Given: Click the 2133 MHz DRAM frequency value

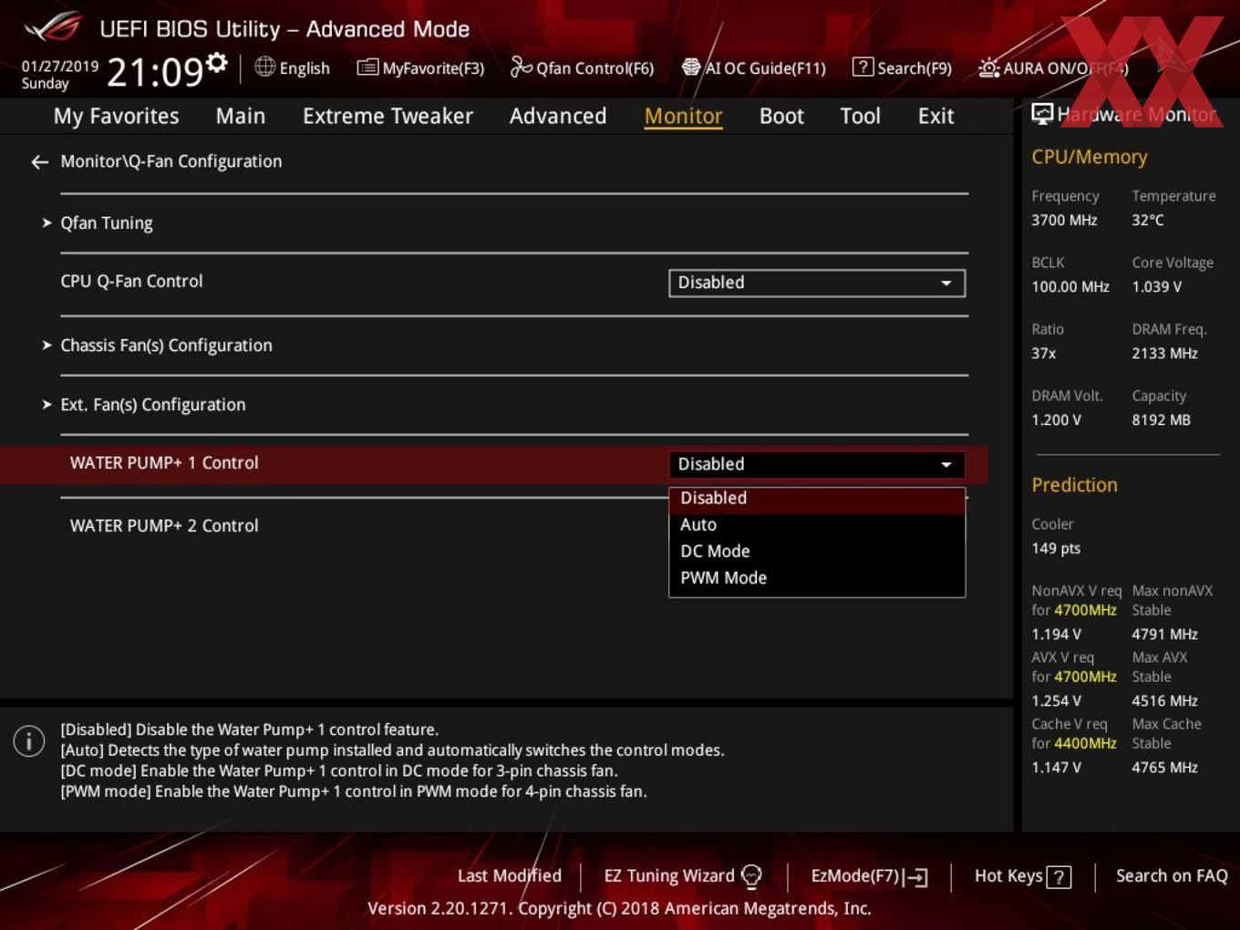Looking at the screenshot, I should pos(1164,354).
